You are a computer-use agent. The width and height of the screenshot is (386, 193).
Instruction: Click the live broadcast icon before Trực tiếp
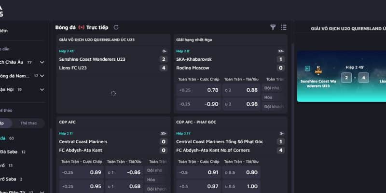[82, 28]
